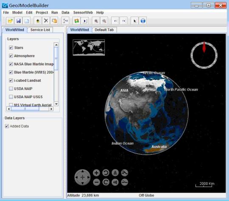Screen dimensions: 229x201
Task: Click the layers horizontal scrollbar thumb
Action: (25, 109)
